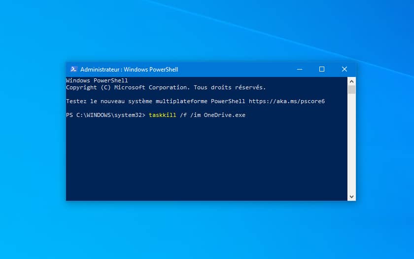The width and height of the screenshot is (414, 259).
Task: Click the /f flag in the command
Action: 183,115
